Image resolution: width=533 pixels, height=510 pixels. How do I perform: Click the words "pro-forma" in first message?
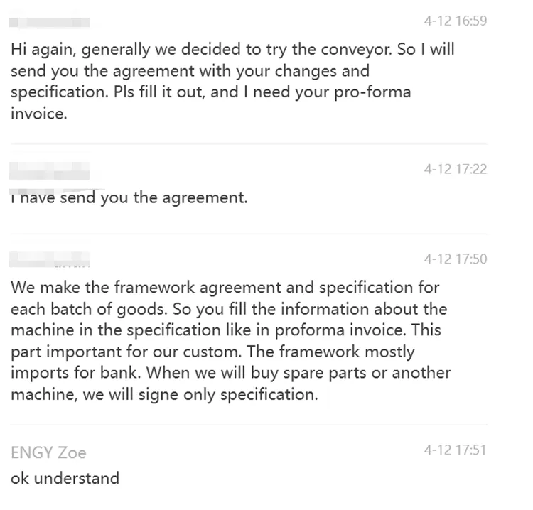(x=372, y=92)
